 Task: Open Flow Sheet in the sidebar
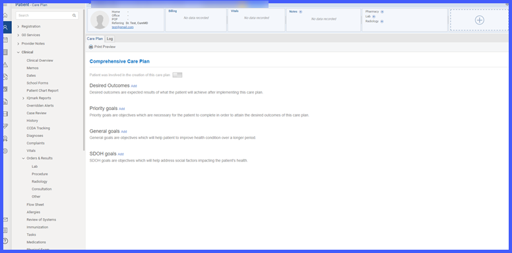point(35,205)
